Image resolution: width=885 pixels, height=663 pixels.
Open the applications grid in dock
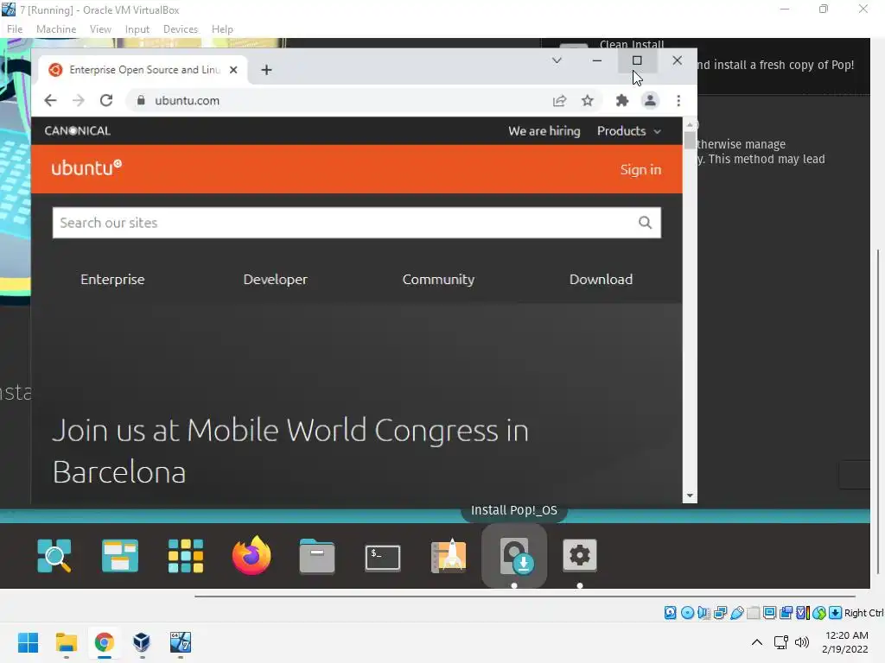(x=186, y=556)
